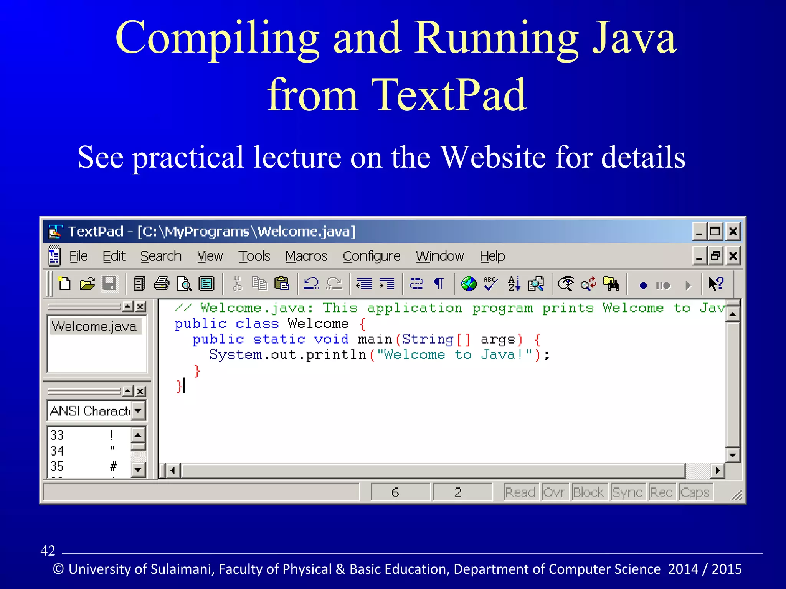The height and width of the screenshot is (589, 786).
Task: Expand the ANSI Characters dropdown
Action: 138,411
